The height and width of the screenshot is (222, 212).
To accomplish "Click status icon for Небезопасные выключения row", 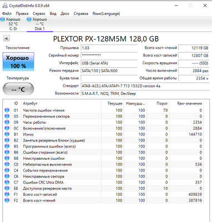I will 7,164.
